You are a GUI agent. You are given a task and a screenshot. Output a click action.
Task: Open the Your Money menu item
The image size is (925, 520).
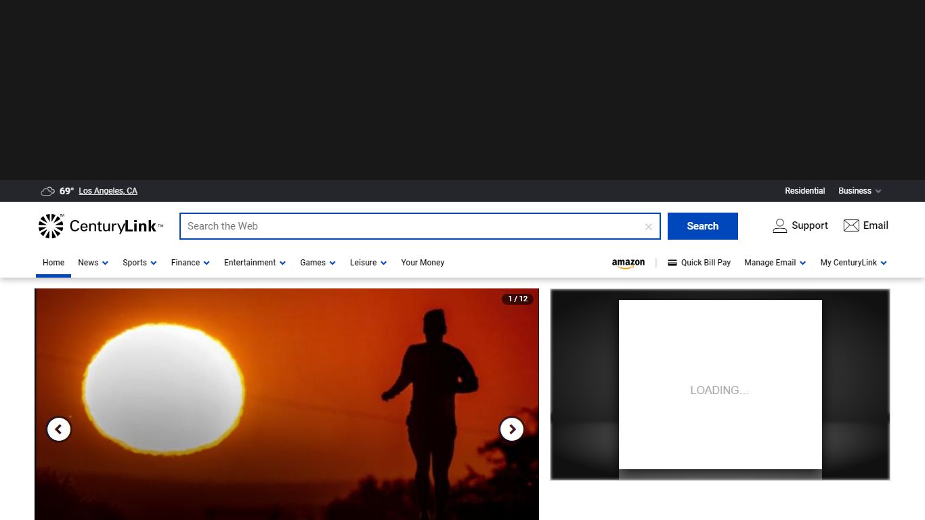pyautogui.click(x=423, y=263)
